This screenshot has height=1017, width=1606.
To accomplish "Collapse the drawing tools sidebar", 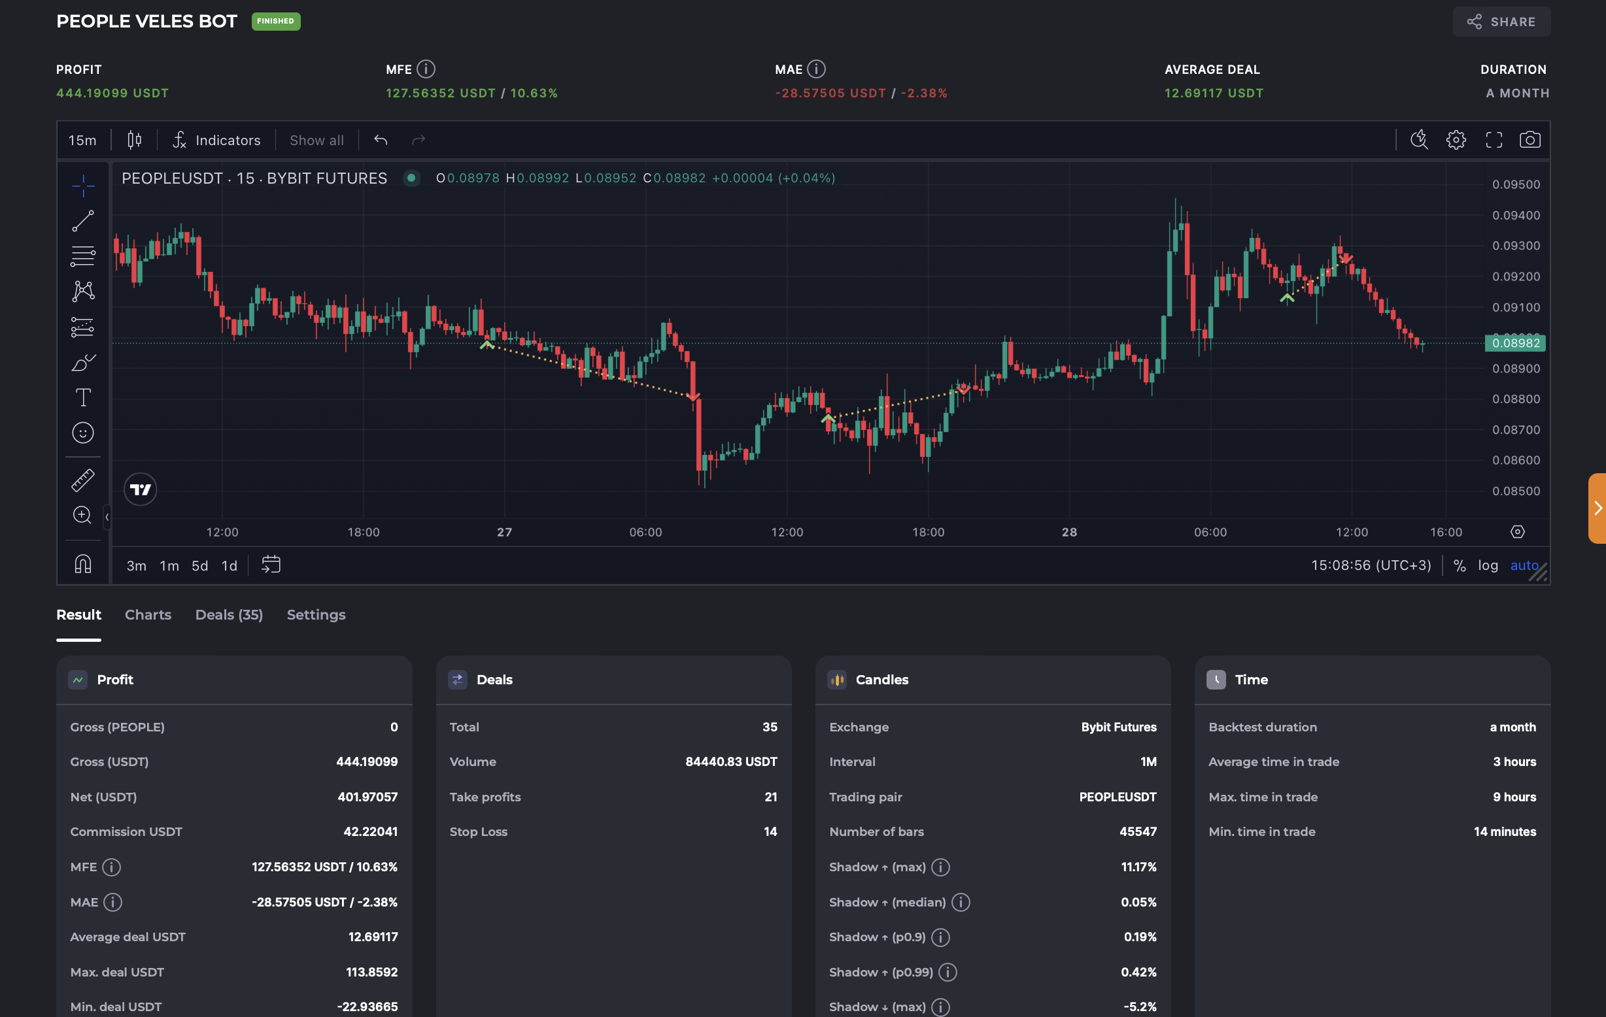I will [x=107, y=516].
